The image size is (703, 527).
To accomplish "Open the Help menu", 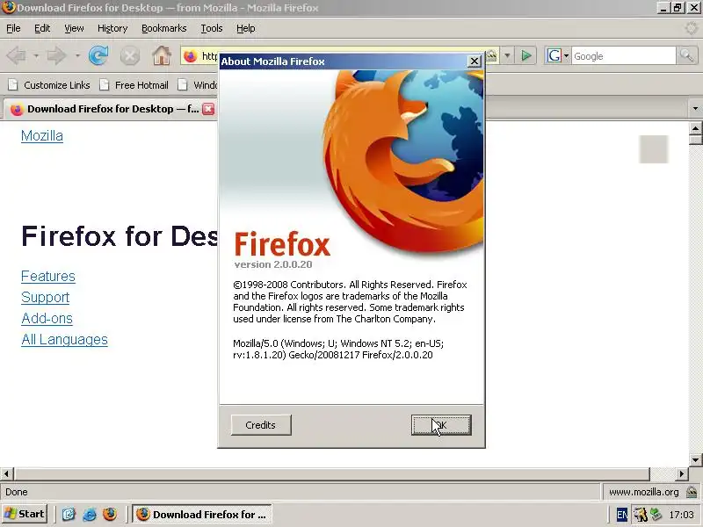I will pyautogui.click(x=246, y=28).
